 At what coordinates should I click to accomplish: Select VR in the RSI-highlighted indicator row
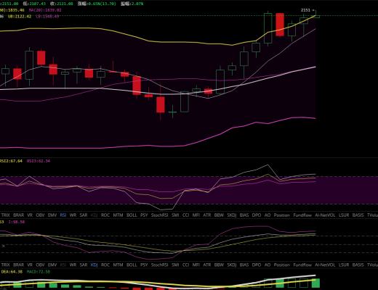30,215
